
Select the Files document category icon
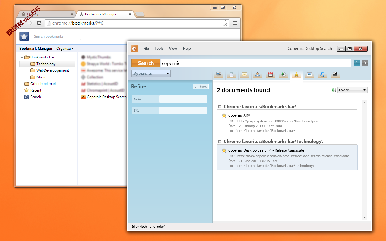click(x=232, y=75)
